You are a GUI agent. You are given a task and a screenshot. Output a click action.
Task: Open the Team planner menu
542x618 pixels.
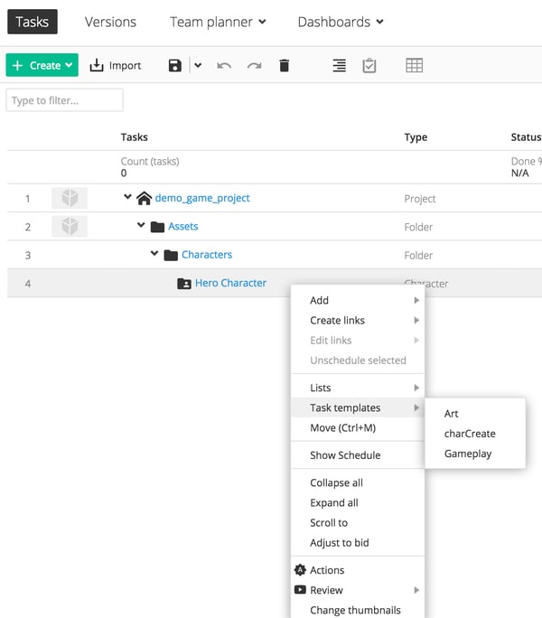pos(218,22)
